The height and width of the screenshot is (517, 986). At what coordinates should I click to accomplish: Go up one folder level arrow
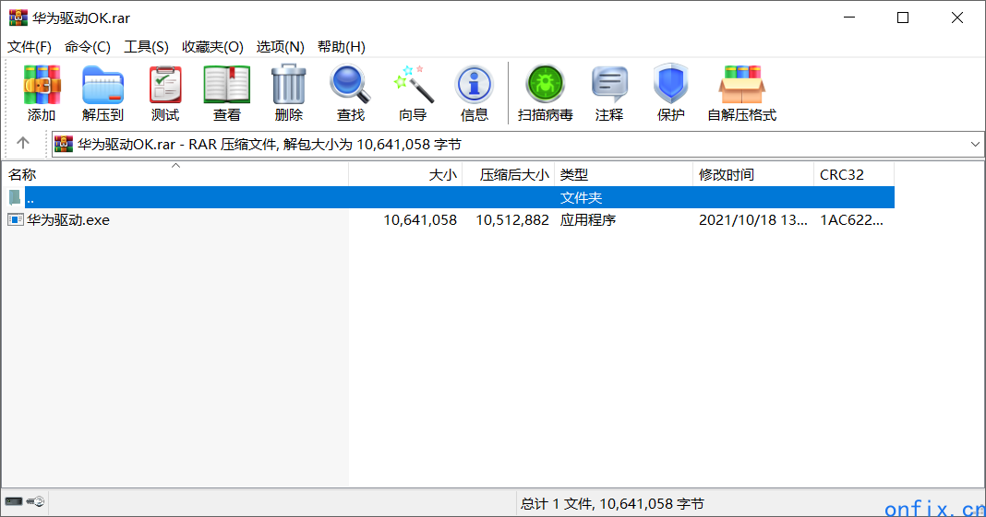(x=23, y=144)
